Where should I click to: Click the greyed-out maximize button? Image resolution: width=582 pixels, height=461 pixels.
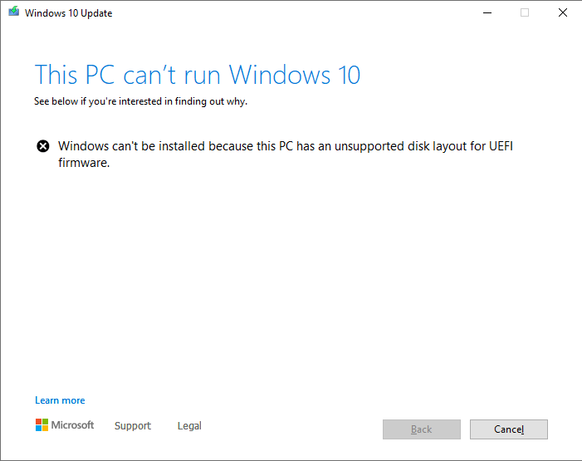525,13
